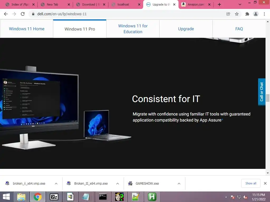Screen dimensions: 270x202
Task: Open the document-with-monitor taskbar app
Action: [x=70, y=197]
